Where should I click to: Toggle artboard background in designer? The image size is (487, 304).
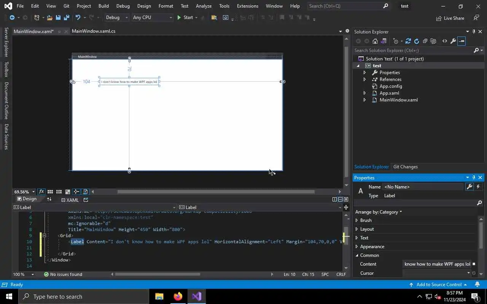coord(67,192)
